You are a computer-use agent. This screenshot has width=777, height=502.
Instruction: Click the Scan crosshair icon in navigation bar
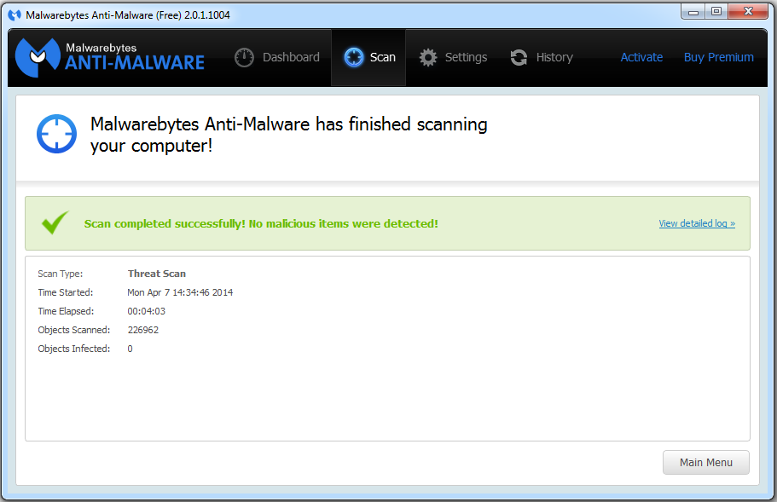click(x=353, y=57)
